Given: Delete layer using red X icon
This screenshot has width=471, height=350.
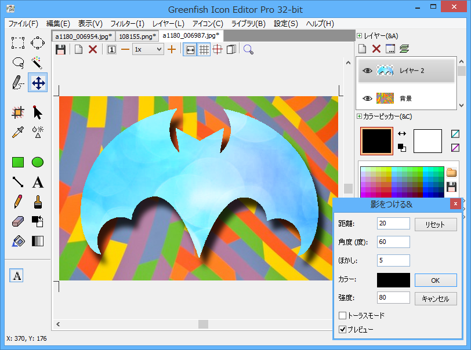Looking at the screenshot, I should [x=376, y=49].
